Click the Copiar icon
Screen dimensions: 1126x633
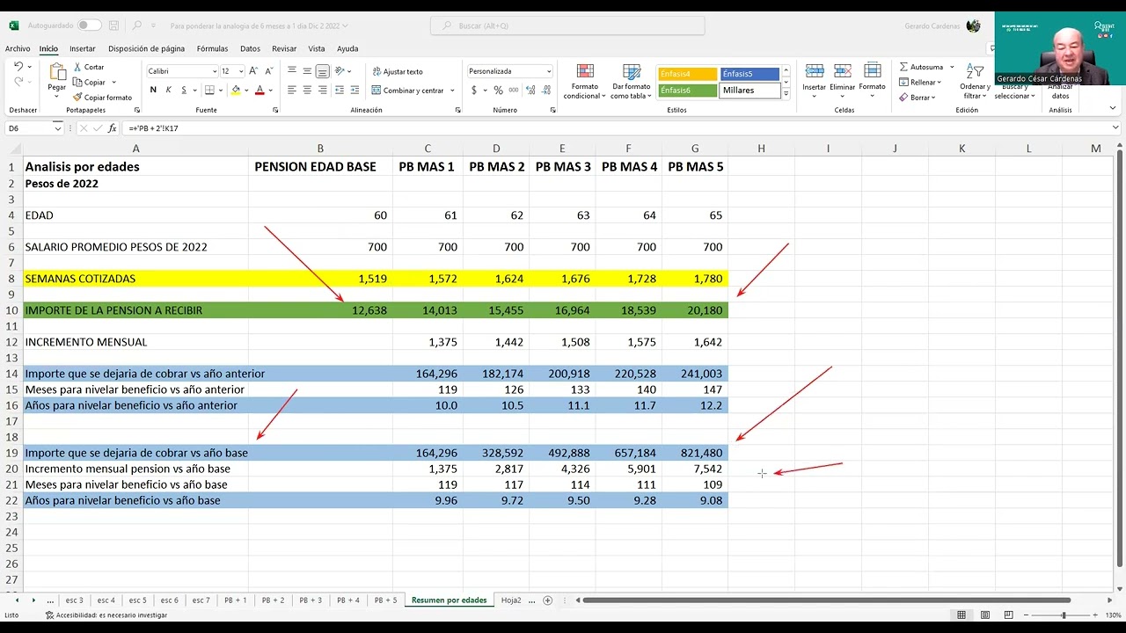tap(78, 82)
